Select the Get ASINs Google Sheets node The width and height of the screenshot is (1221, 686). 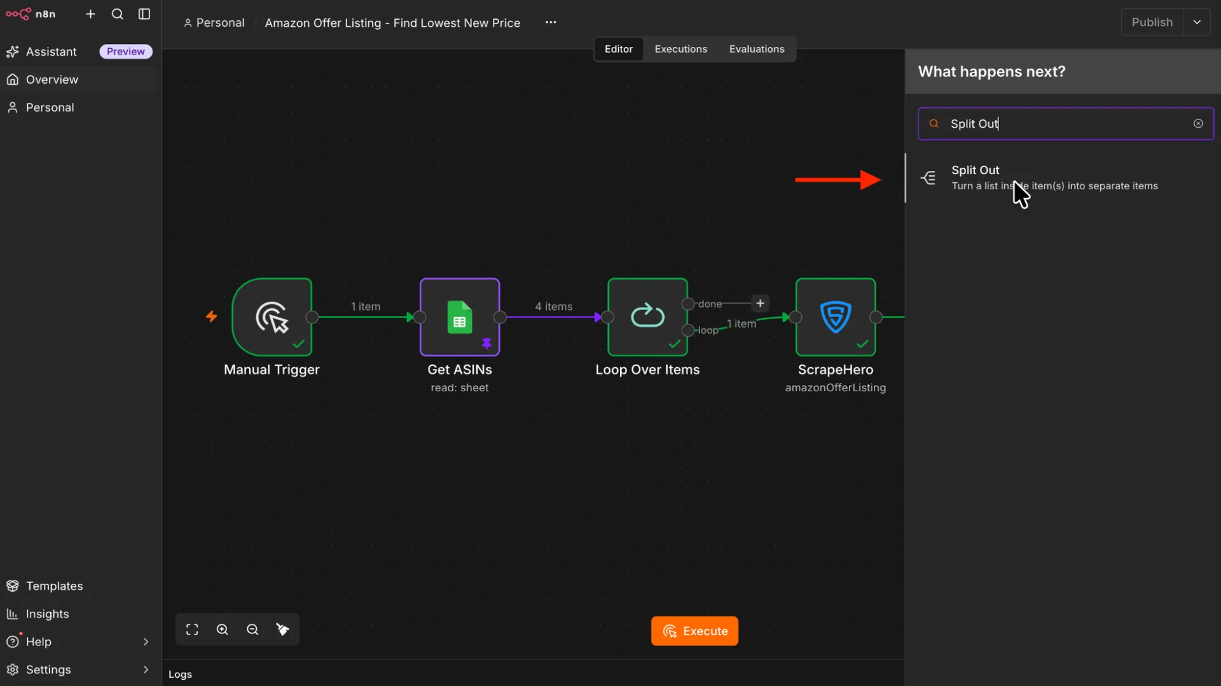click(x=460, y=317)
